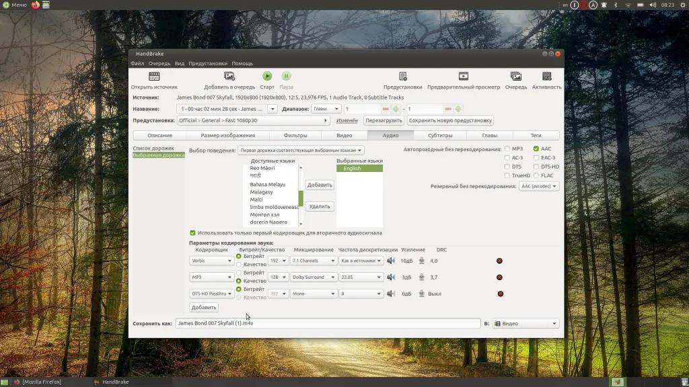Open the Vorbis encoder dropdown
The width and height of the screenshot is (689, 387).
(211, 261)
